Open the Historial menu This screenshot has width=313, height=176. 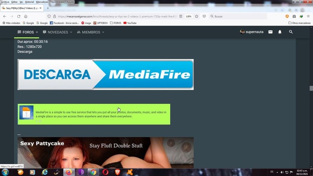tap(29, 2)
